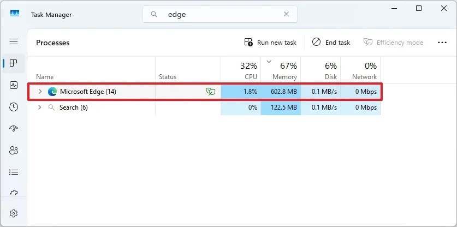Viewport: 457px width, 227px height.
Task: Select the Microsoft Edge (14) row name
Action: pos(88,92)
